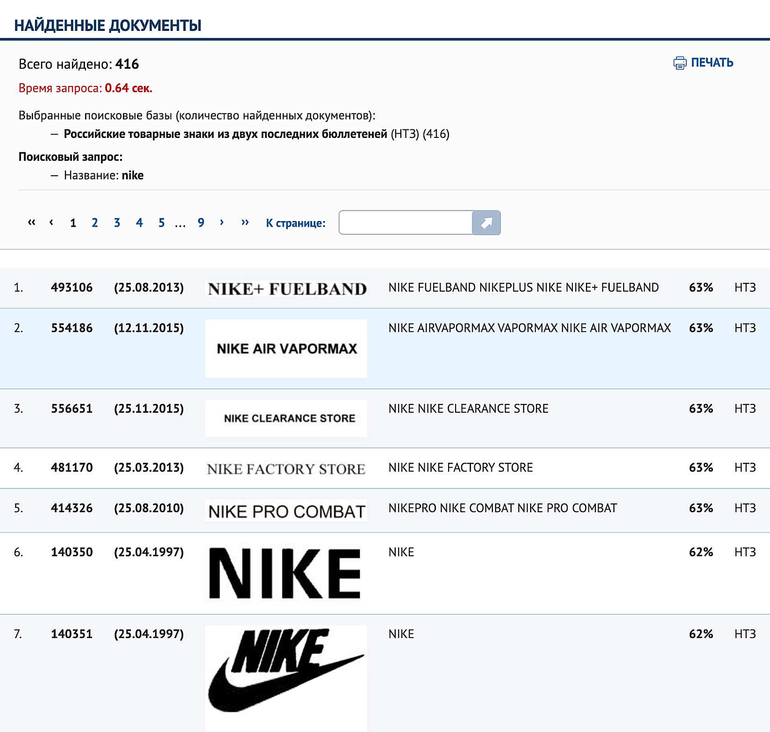Click the go-to-page arrow button
This screenshot has width=770, height=732.
pos(486,222)
